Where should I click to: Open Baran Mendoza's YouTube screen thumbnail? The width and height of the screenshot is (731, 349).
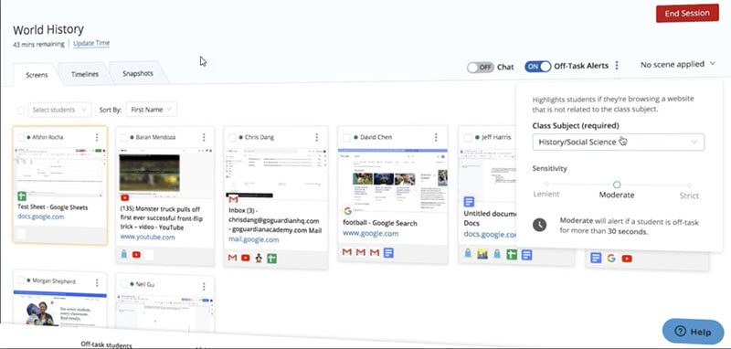pos(150,173)
